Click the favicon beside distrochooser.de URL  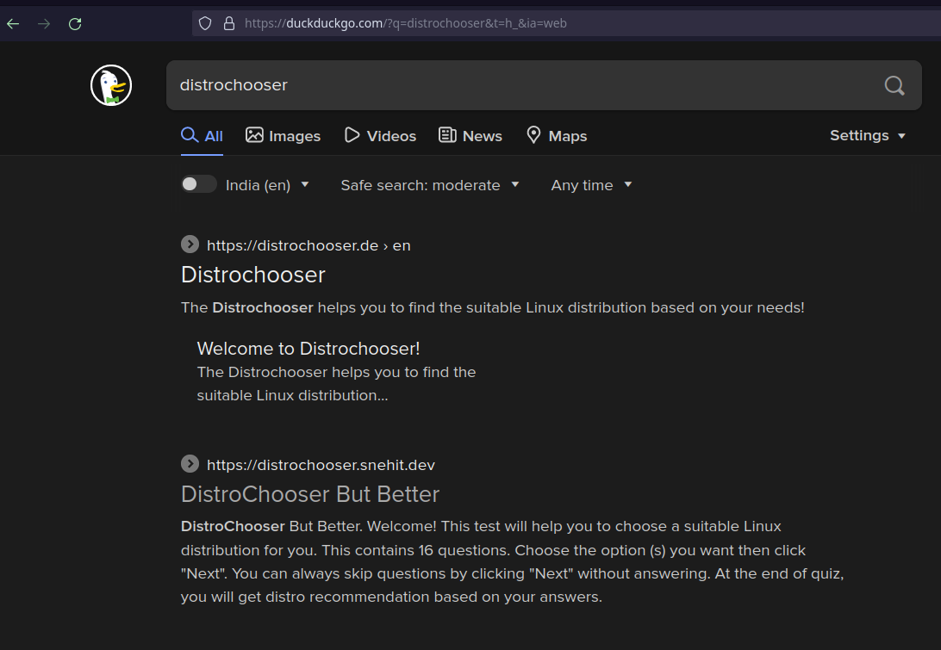pos(190,244)
